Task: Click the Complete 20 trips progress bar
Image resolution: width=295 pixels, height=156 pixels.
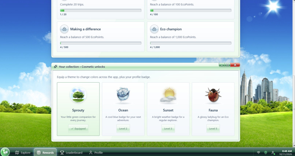Action: 101,10
